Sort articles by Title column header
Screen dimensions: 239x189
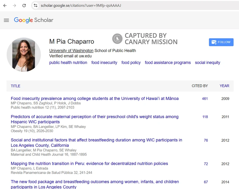pyautogui.click(x=16, y=86)
